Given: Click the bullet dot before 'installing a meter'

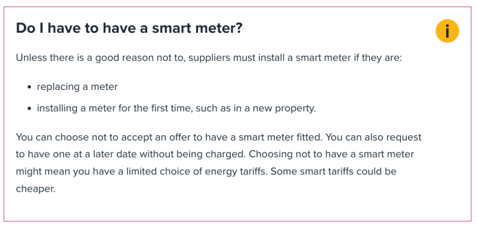Looking at the screenshot, I should coord(29,109).
